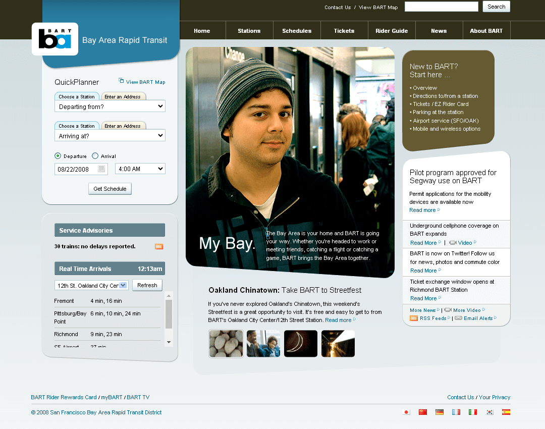Image resolution: width=545 pixels, height=429 pixels.
Task: Open the Contact Us link in header
Action: 338,7
